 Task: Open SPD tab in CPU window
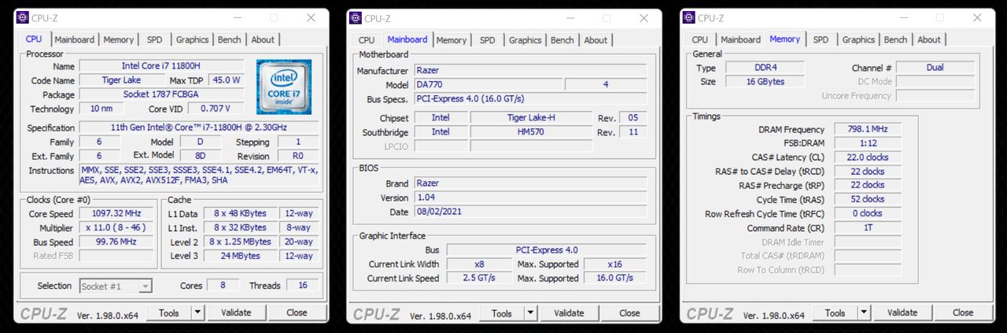(155, 39)
